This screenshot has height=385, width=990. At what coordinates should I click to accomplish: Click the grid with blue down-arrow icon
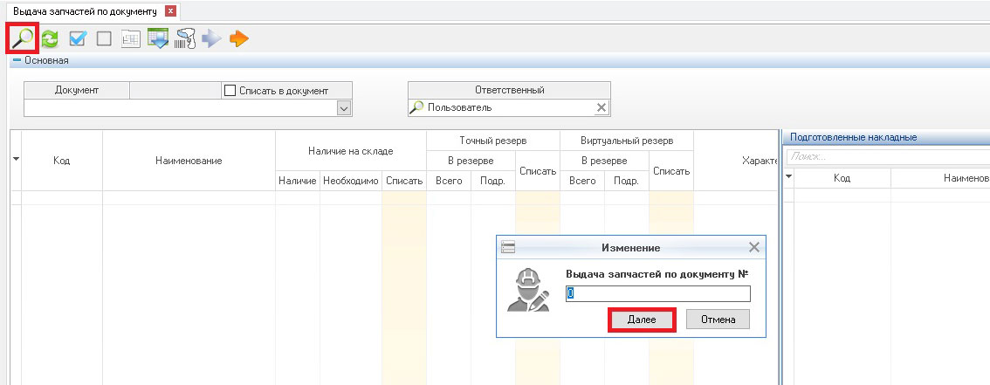(x=158, y=38)
